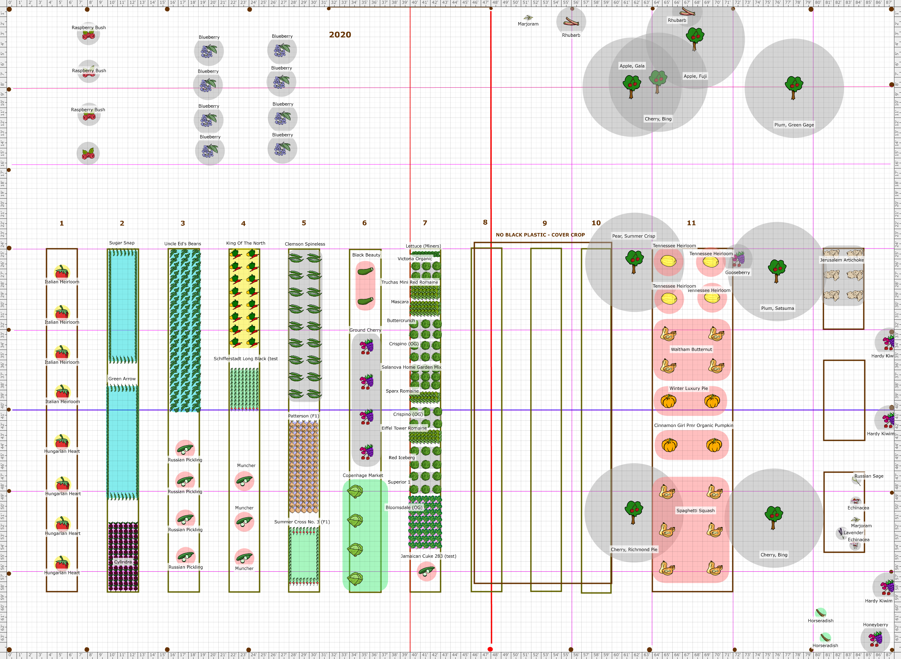Select the bed number 1 label
The image size is (901, 659).
pos(62,223)
